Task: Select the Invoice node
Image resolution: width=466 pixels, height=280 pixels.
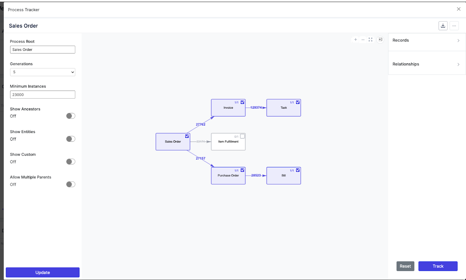Action: (x=228, y=108)
